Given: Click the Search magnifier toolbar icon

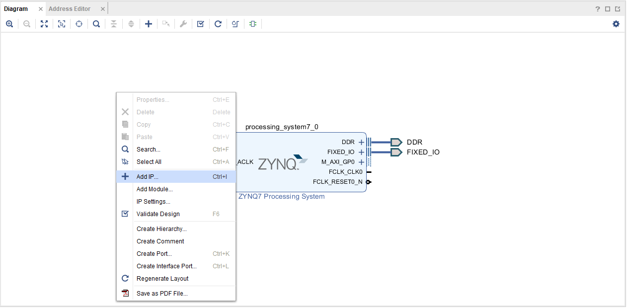Looking at the screenshot, I should [96, 24].
